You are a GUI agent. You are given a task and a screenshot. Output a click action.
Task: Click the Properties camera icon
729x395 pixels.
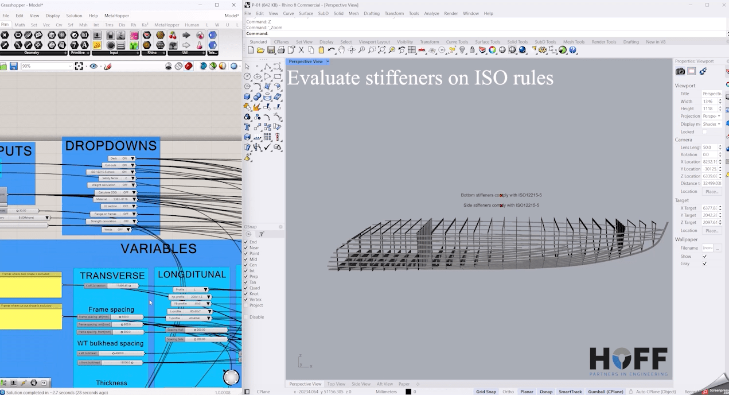click(x=680, y=71)
